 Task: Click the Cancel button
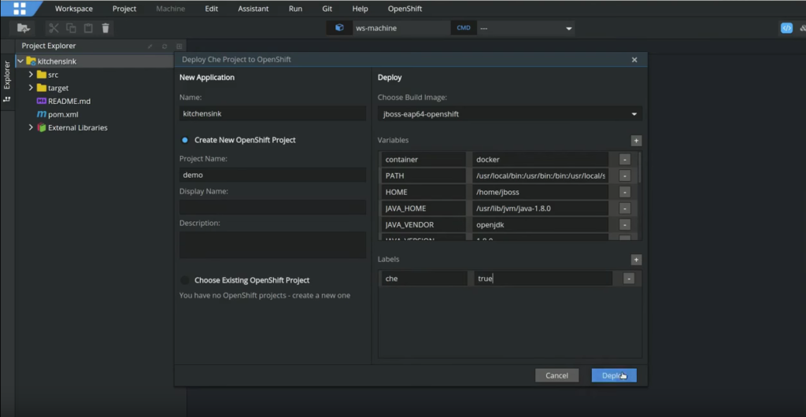click(x=556, y=375)
